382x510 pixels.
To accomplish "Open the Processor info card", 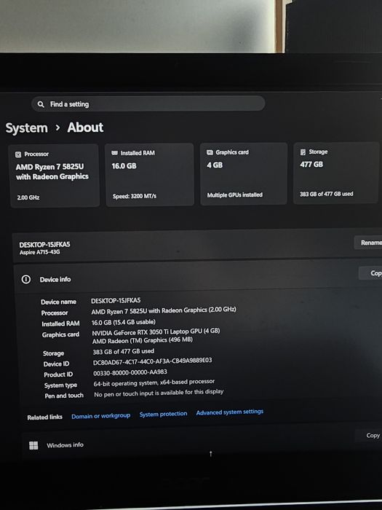I will [55, 176].
